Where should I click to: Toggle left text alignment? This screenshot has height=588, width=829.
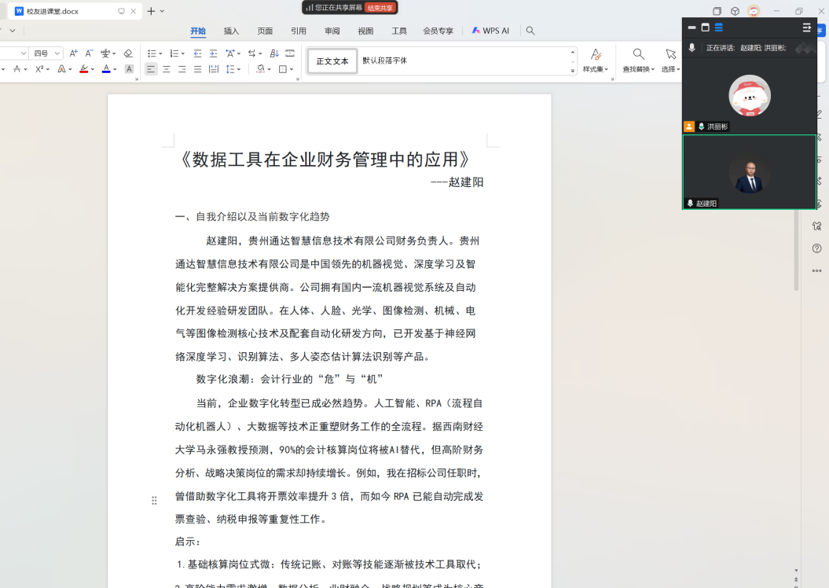pos(151,69)
